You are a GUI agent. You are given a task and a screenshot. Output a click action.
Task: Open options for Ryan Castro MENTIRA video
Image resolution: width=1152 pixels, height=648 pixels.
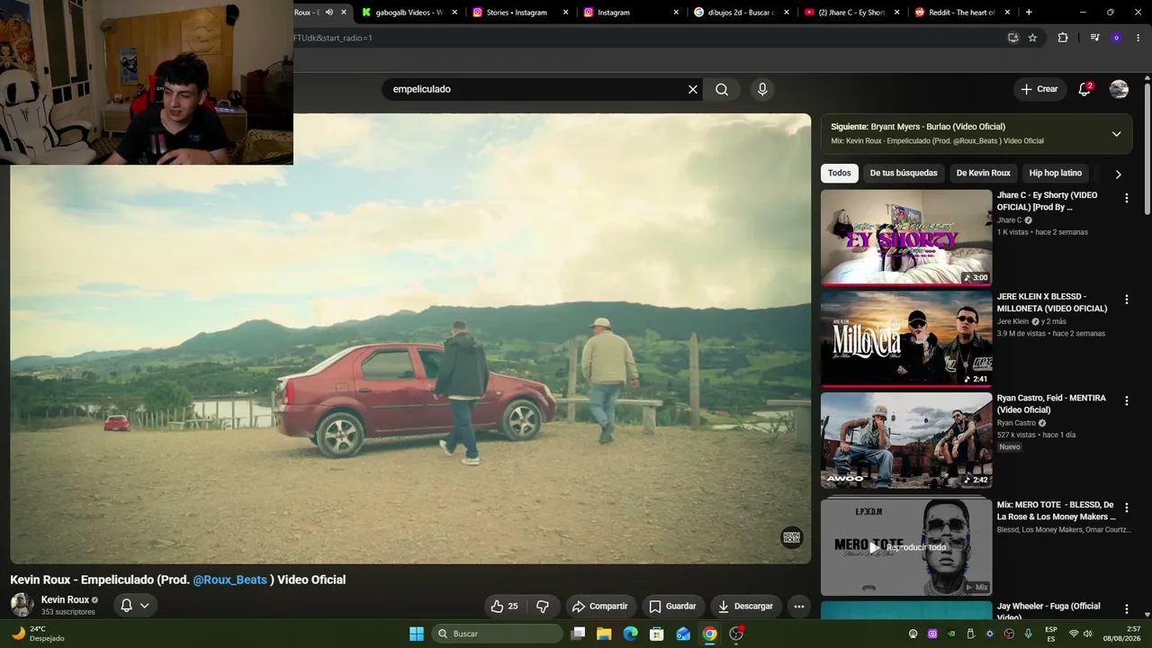(x=1126, y=401)
